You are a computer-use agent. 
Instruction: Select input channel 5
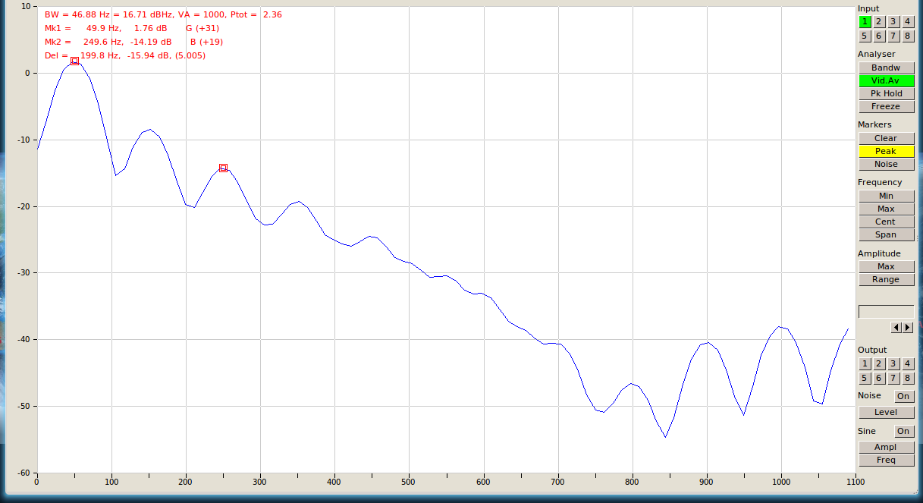click(x=865, y=36)
